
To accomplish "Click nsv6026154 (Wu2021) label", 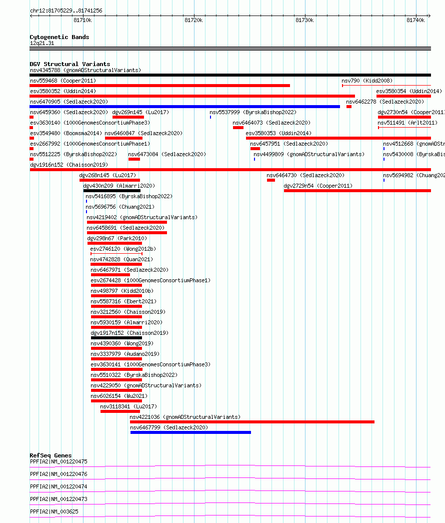I will coord(119,396).
